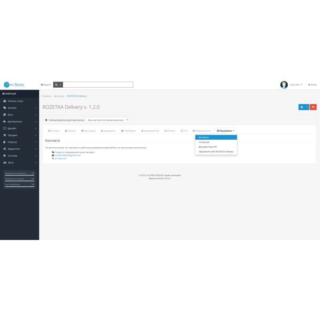Open the save button dropdown caret
Image resolution: width=320 pixels, height=320 pixels.
307,107
